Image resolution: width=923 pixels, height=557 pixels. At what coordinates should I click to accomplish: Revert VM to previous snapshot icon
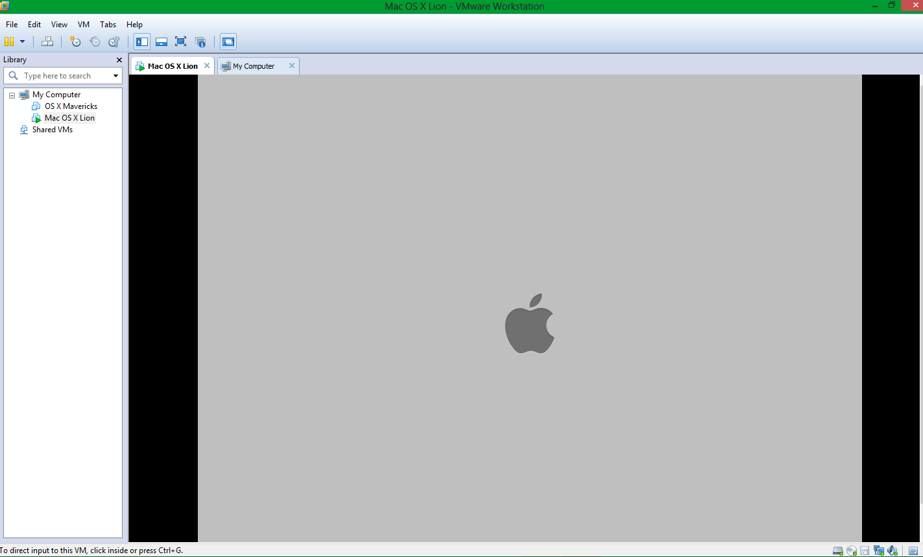95,41
